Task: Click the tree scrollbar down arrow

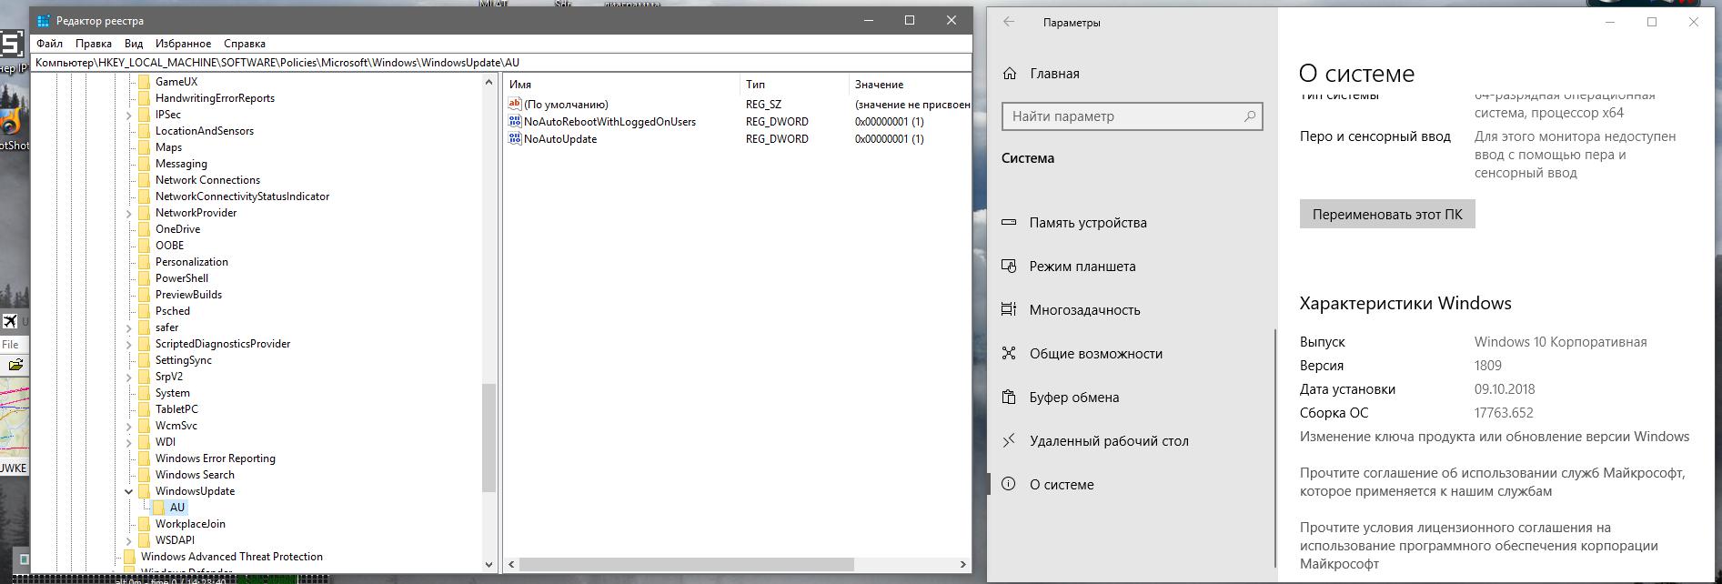Action: [x=488, y=565]
